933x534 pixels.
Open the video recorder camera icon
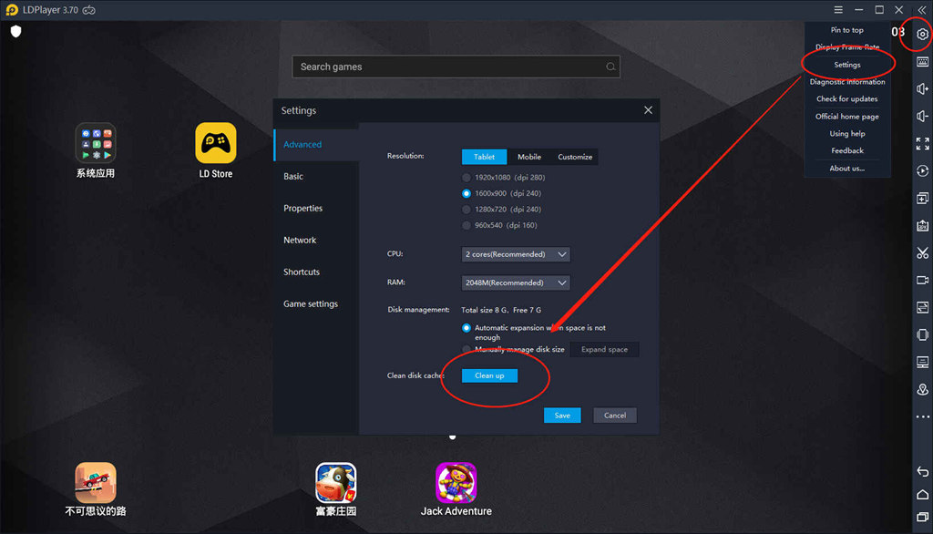922,281
